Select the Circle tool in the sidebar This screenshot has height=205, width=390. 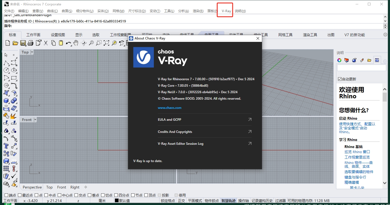(6, 70)
